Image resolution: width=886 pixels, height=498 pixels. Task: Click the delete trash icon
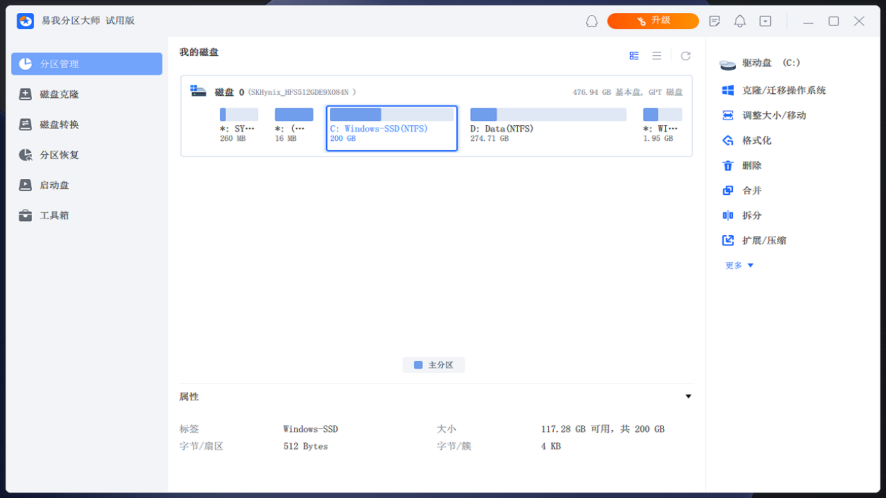click(x=727, y=165)
